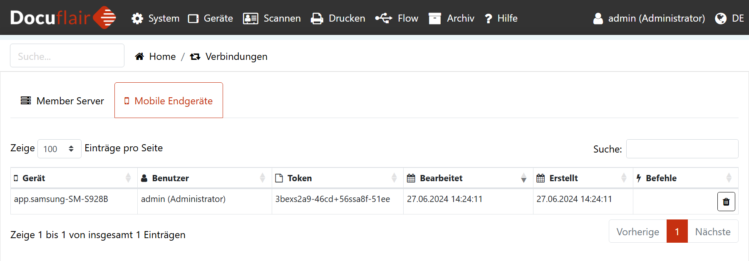
Task: Click the Scannen ID card icon
Action: tap(250, 18)
